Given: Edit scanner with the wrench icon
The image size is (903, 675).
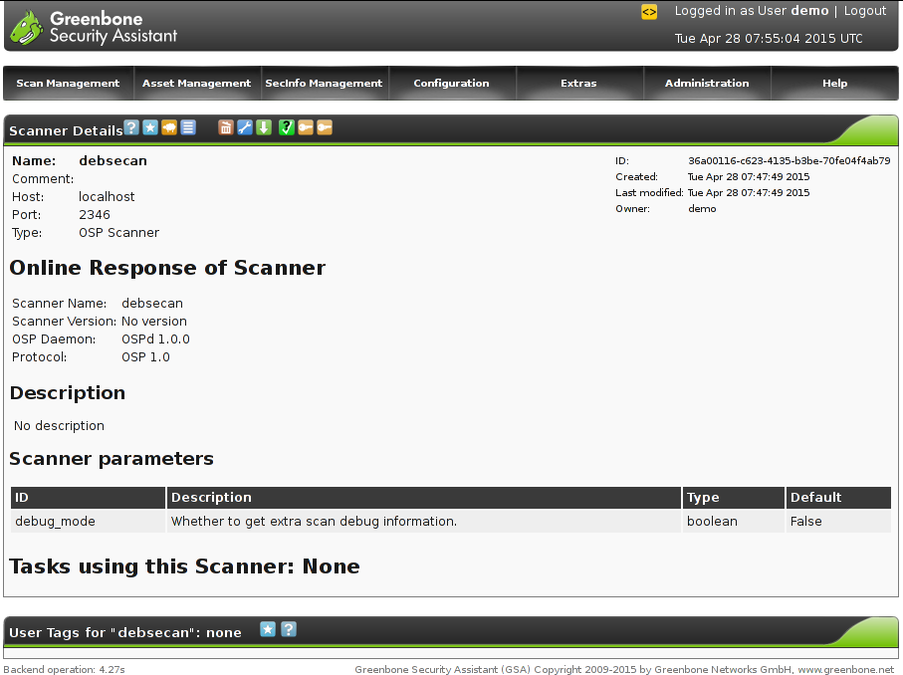Looking at the screenshot, I should (245, 127).
